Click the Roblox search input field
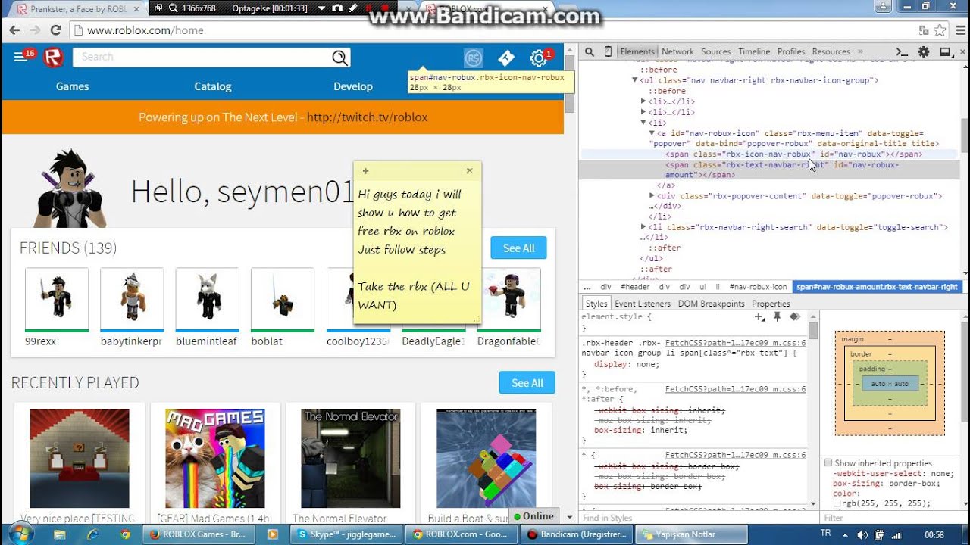This screenshot has width=970, height=545. pos(203,58)
